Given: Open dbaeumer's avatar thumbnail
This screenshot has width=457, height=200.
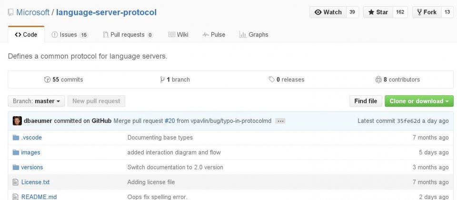Looking at the screenshot, I should 17,120.
